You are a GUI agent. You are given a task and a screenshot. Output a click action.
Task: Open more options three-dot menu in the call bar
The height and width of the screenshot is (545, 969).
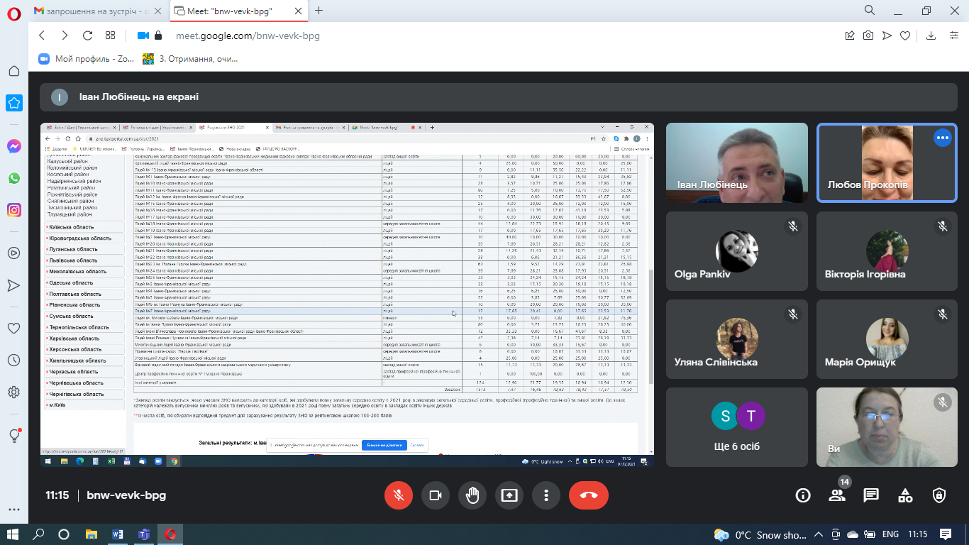[545, 495]
